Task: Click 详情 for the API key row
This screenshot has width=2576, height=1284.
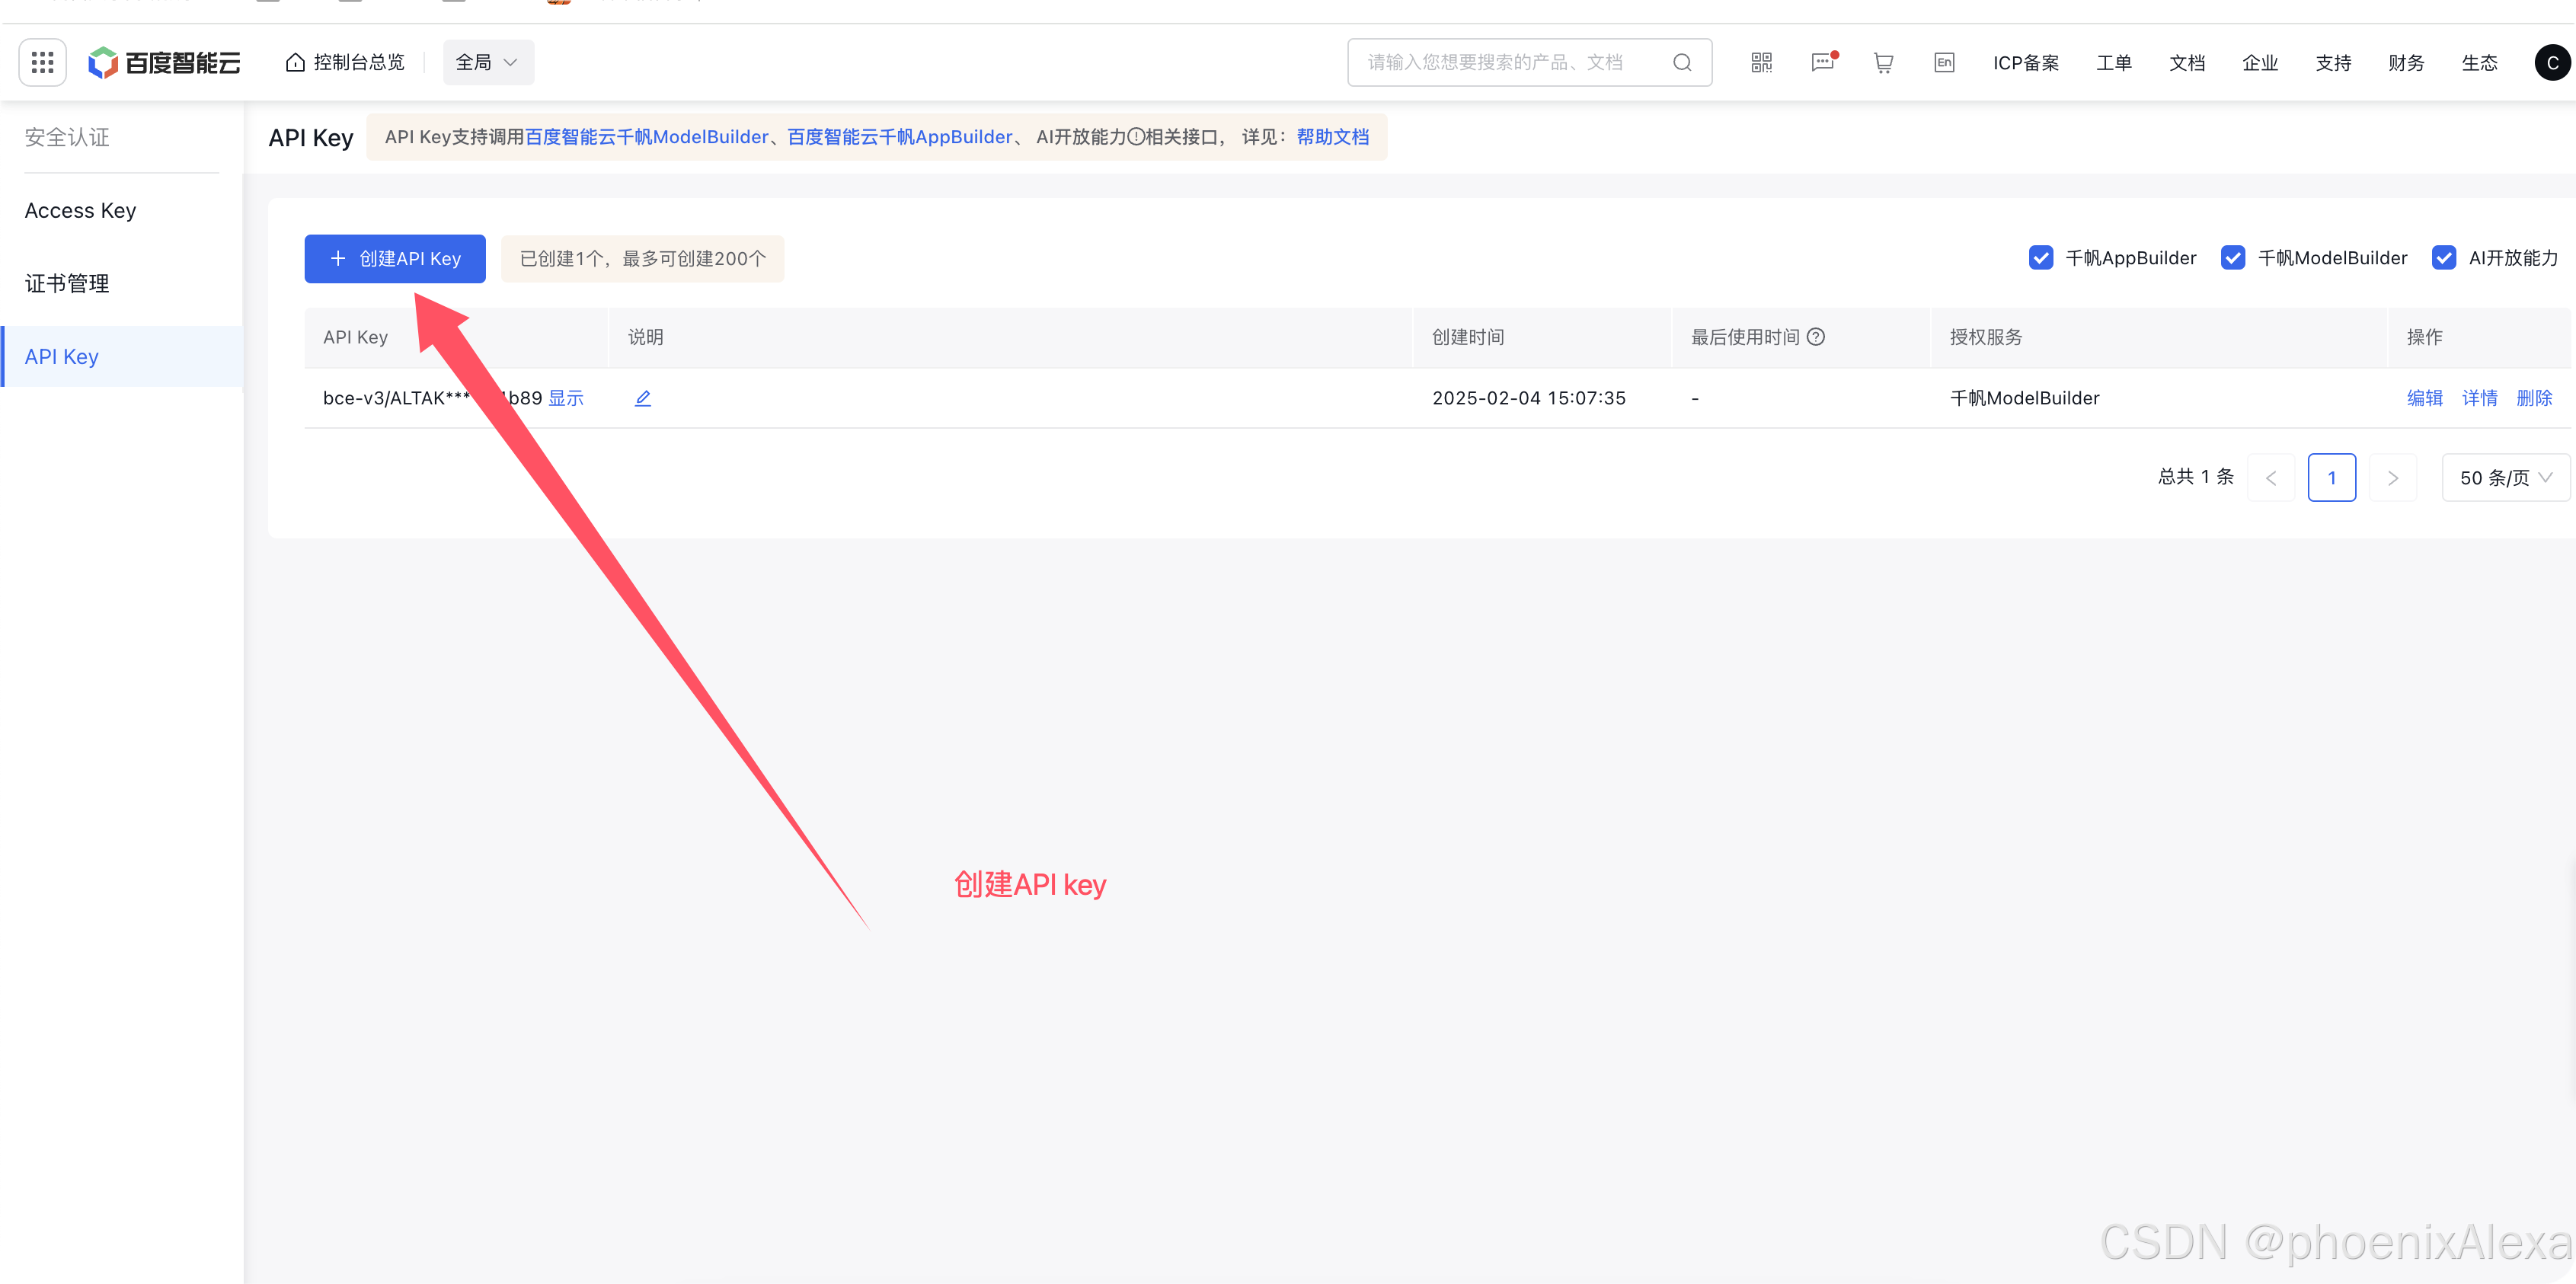Action: (2479, 398)
